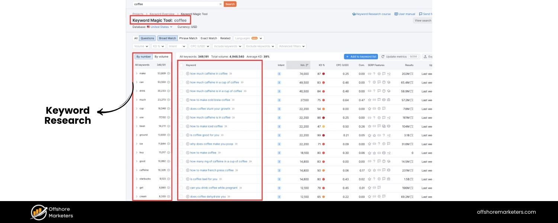Click the Send feedback speech-bubble icon
558x223 pixels.
(x=420, y=14)
